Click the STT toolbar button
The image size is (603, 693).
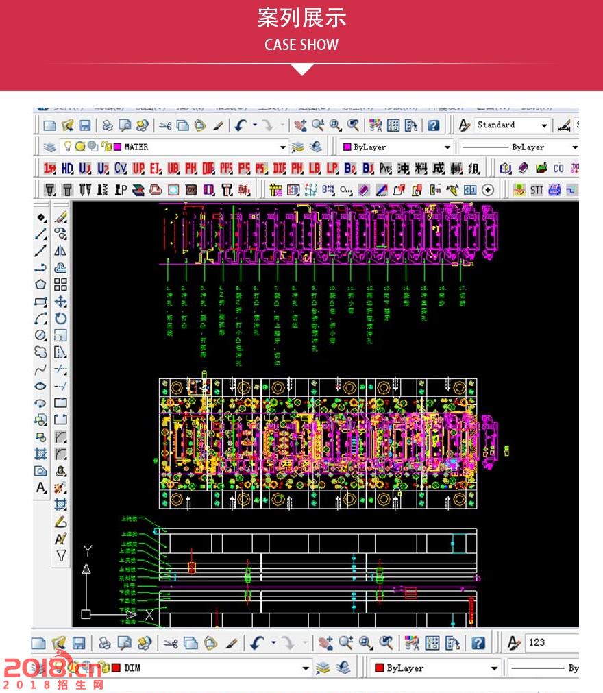[x=537, y=190]
